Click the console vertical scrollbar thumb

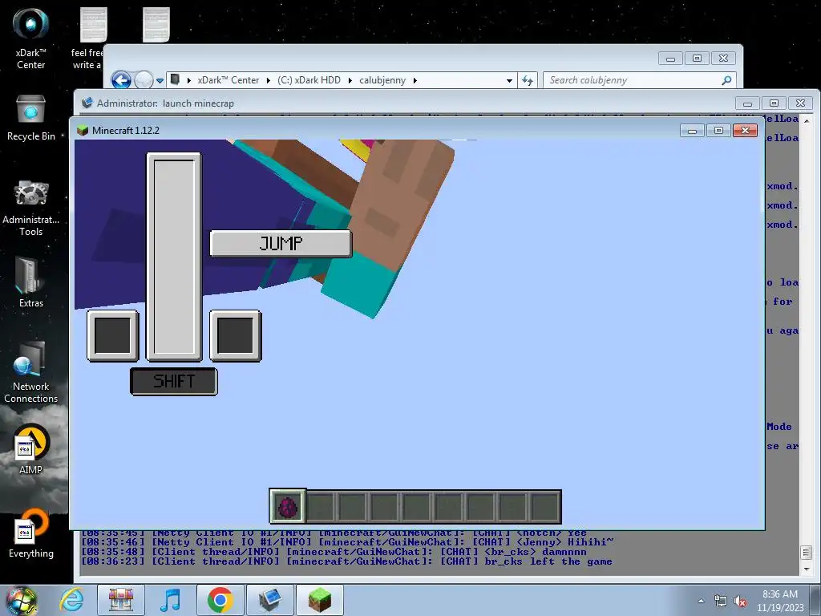(x=807, y=552)
